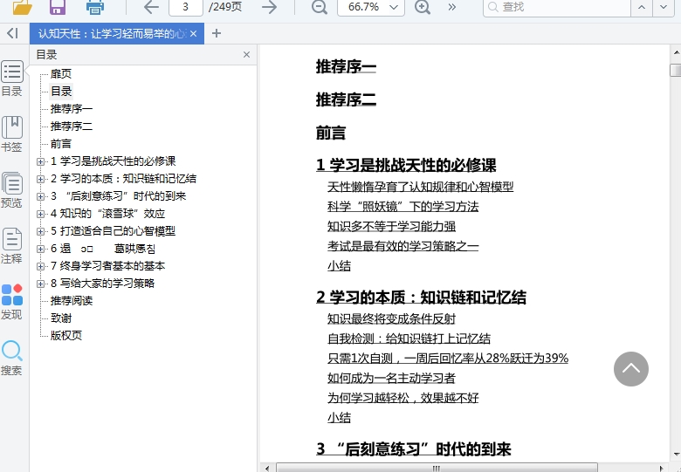Image resolution: width=681 pixels, height=472 pixels.
Task: Zoom out with the minus magnifier
Action: pyautogui.click(x=320, y=7)
